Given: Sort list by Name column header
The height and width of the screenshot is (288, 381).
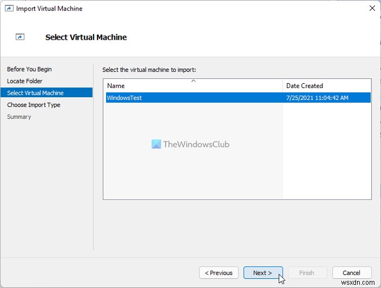Looking at the screenshot, I should [194, 86].
